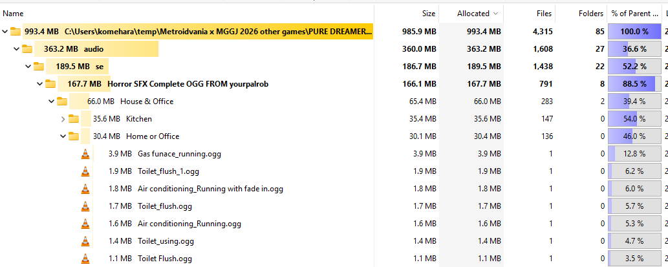Collapse the House & Office node
Screen dimensions: 668x267
coord(52,101)
